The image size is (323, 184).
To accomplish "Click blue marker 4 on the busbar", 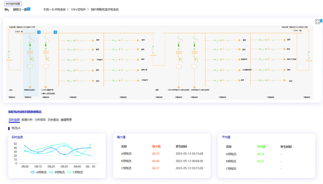I will pyautogui.click(x=55, y=32).
